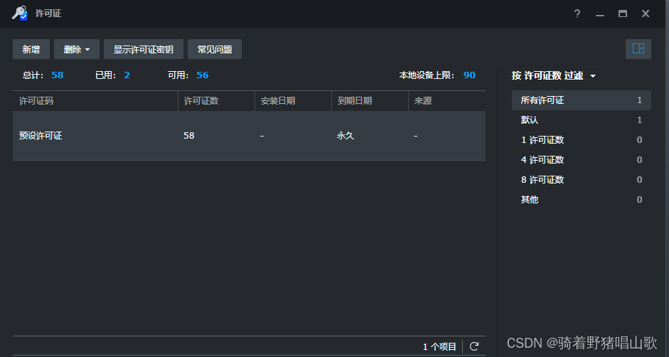Select the 8 许可证数 filter
This screenshot has width=669, height=357.
(581, 180)
